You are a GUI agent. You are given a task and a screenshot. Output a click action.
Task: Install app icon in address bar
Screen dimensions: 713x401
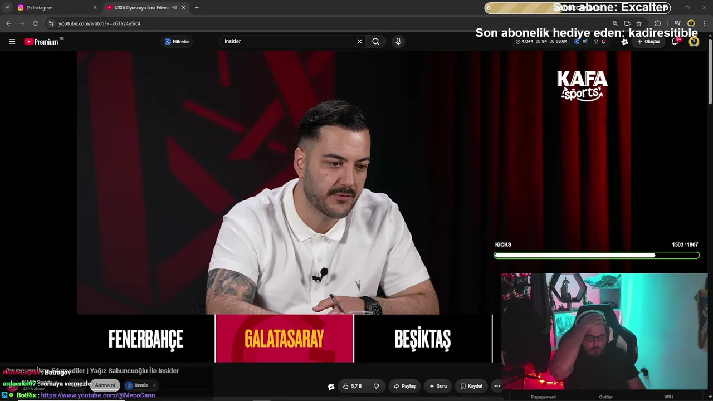point(627,23)
